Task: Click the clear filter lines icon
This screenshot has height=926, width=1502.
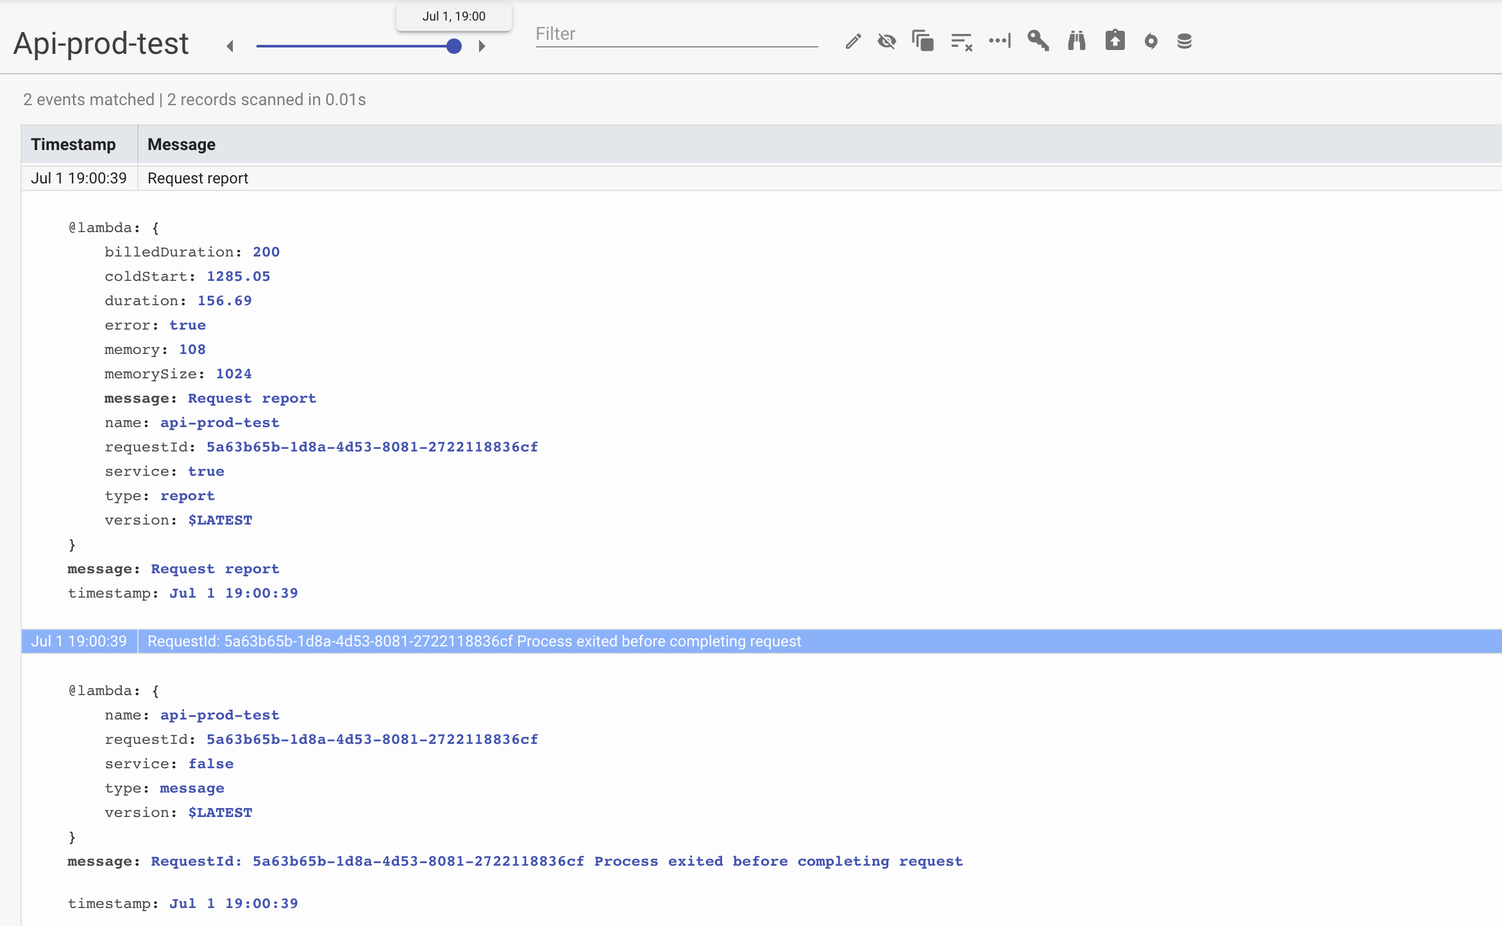Action: [961, 42]
